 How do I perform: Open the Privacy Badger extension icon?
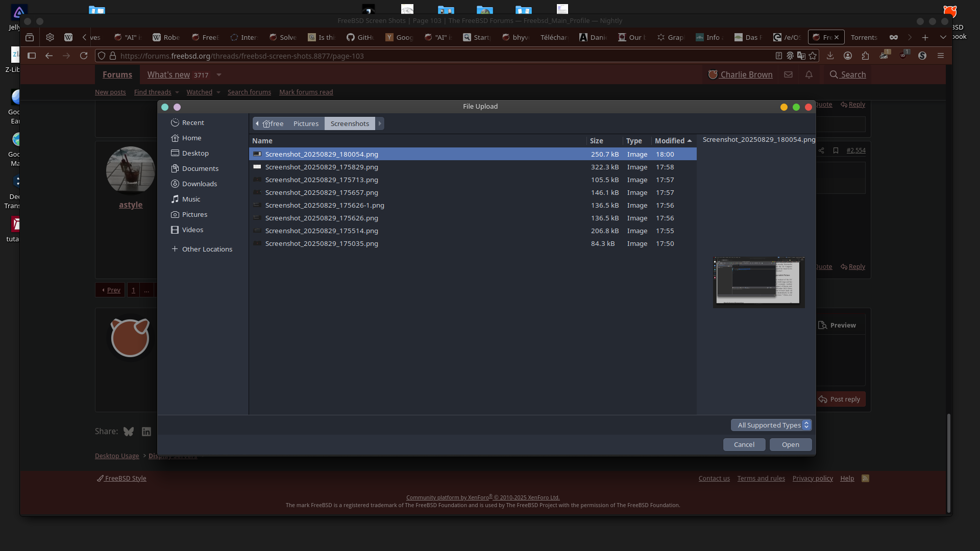click(884, 56)
